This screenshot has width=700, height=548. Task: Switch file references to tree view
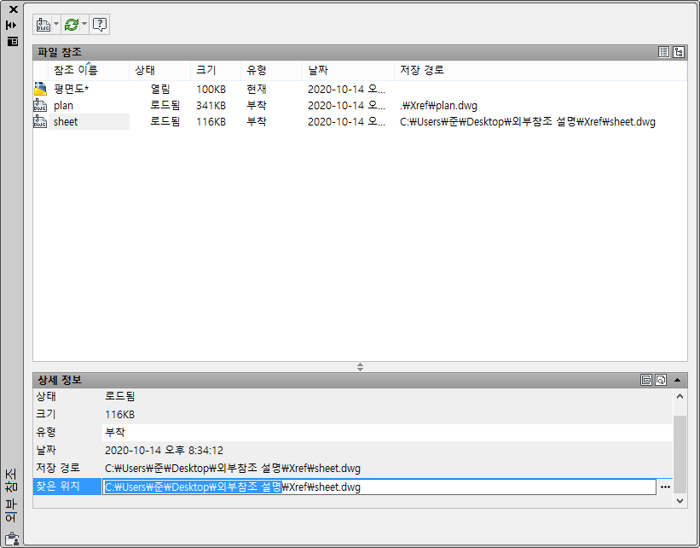(679, 52)
